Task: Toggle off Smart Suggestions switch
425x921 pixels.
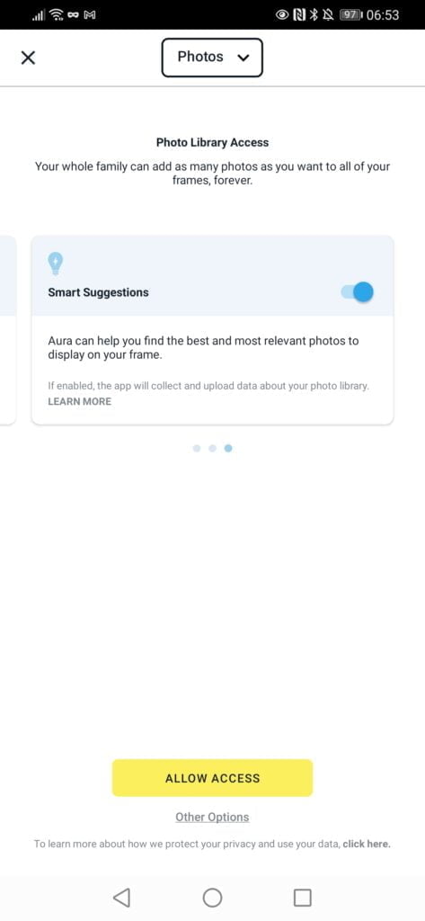Action: tap(358, 291)
